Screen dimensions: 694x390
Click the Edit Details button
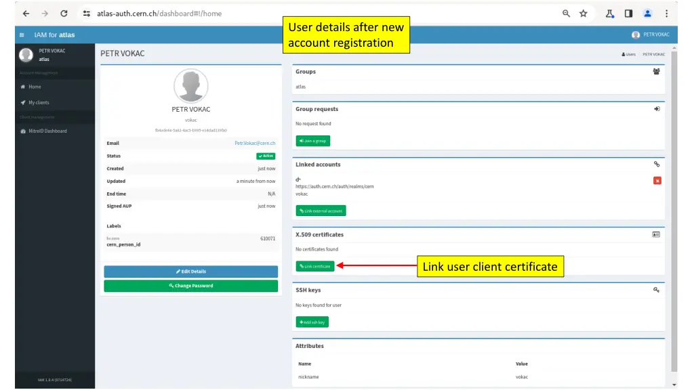tap(190, 272)
